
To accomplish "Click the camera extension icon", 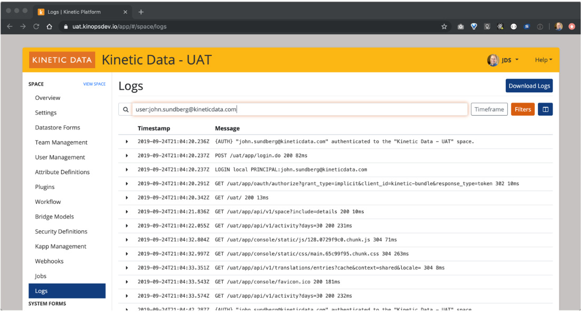I will coord(460,26).
